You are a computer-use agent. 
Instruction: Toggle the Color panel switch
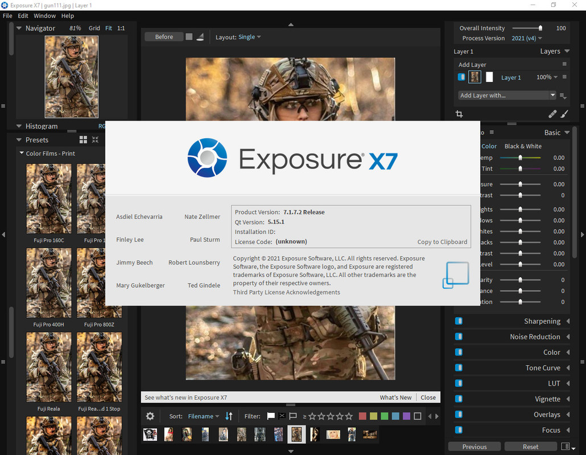coord(459,352)
